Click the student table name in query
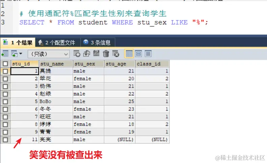Screen dimensions: 267x163 [93, 22]
